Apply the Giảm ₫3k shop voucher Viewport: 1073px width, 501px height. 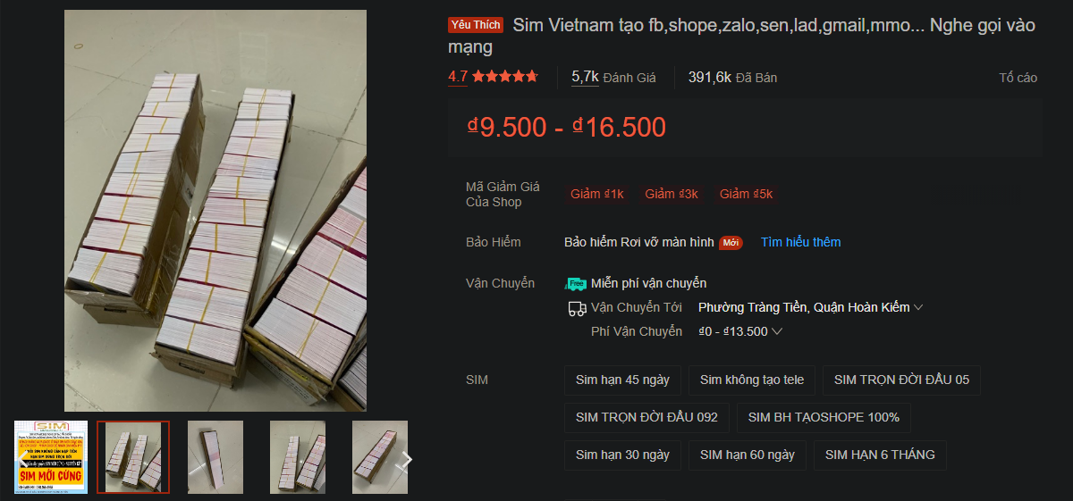pyautogui.click(x=672, y=194)
